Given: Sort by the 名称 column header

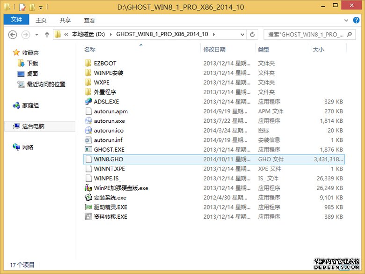Looking at the screenshot, I should (90, 49).
